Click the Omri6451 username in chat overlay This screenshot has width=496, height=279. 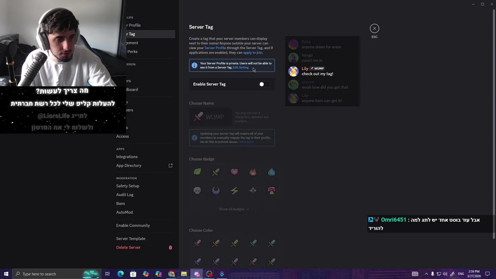[393, 220]
